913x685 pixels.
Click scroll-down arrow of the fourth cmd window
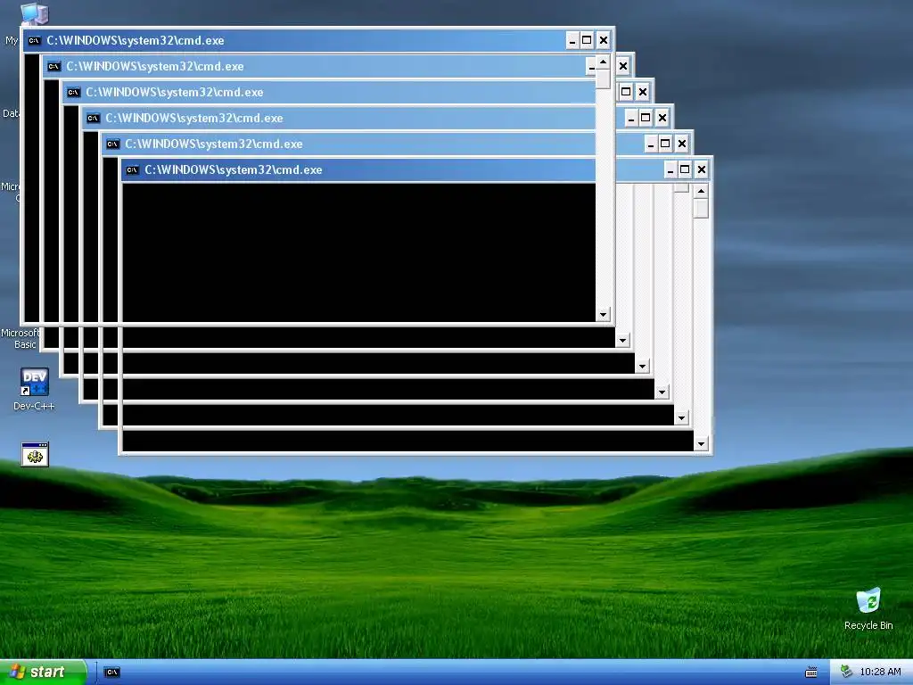pyautogui.click(x=662, y=392)
